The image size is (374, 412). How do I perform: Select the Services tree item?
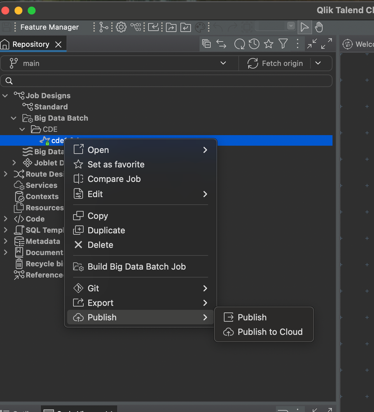tap(41, 185)
